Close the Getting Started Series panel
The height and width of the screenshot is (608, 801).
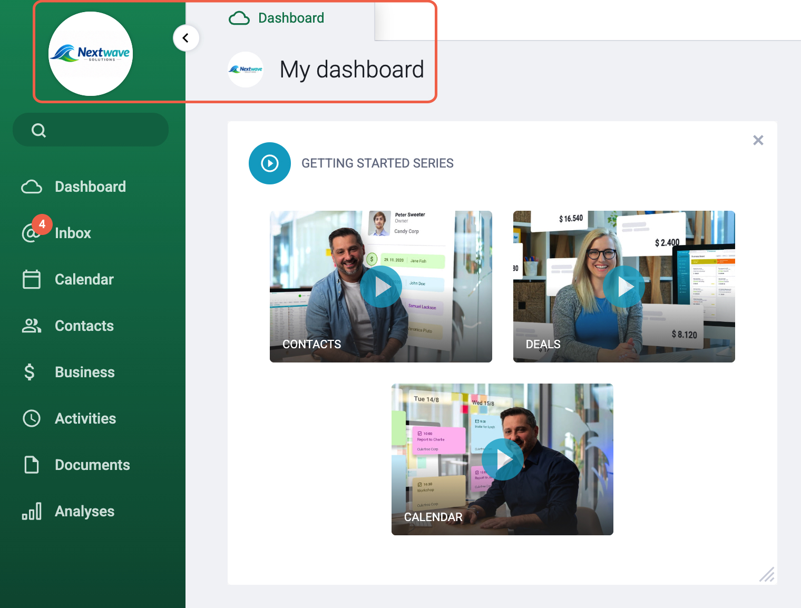[758, 140]
